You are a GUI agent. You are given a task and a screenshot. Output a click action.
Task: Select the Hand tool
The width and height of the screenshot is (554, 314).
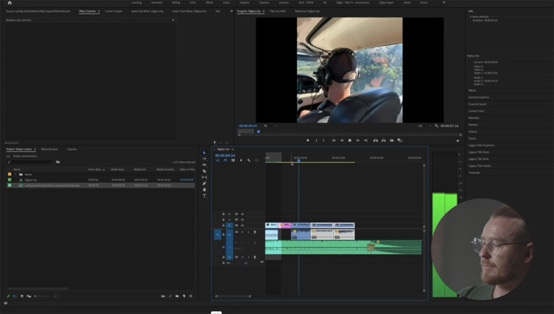204,189
